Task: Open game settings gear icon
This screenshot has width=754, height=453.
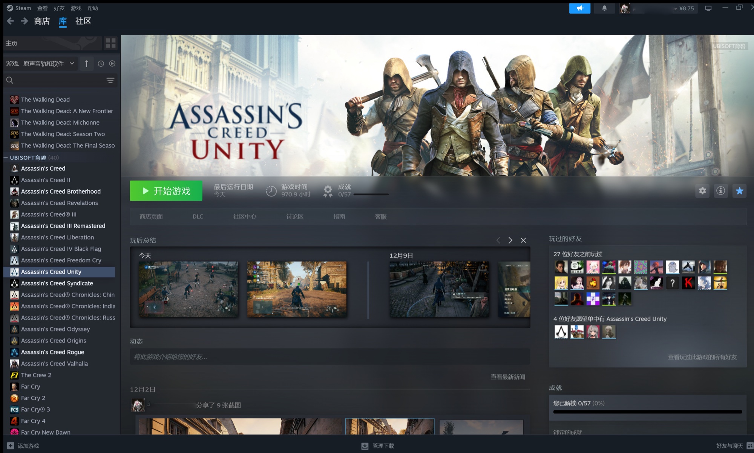Action: point(702,191)
